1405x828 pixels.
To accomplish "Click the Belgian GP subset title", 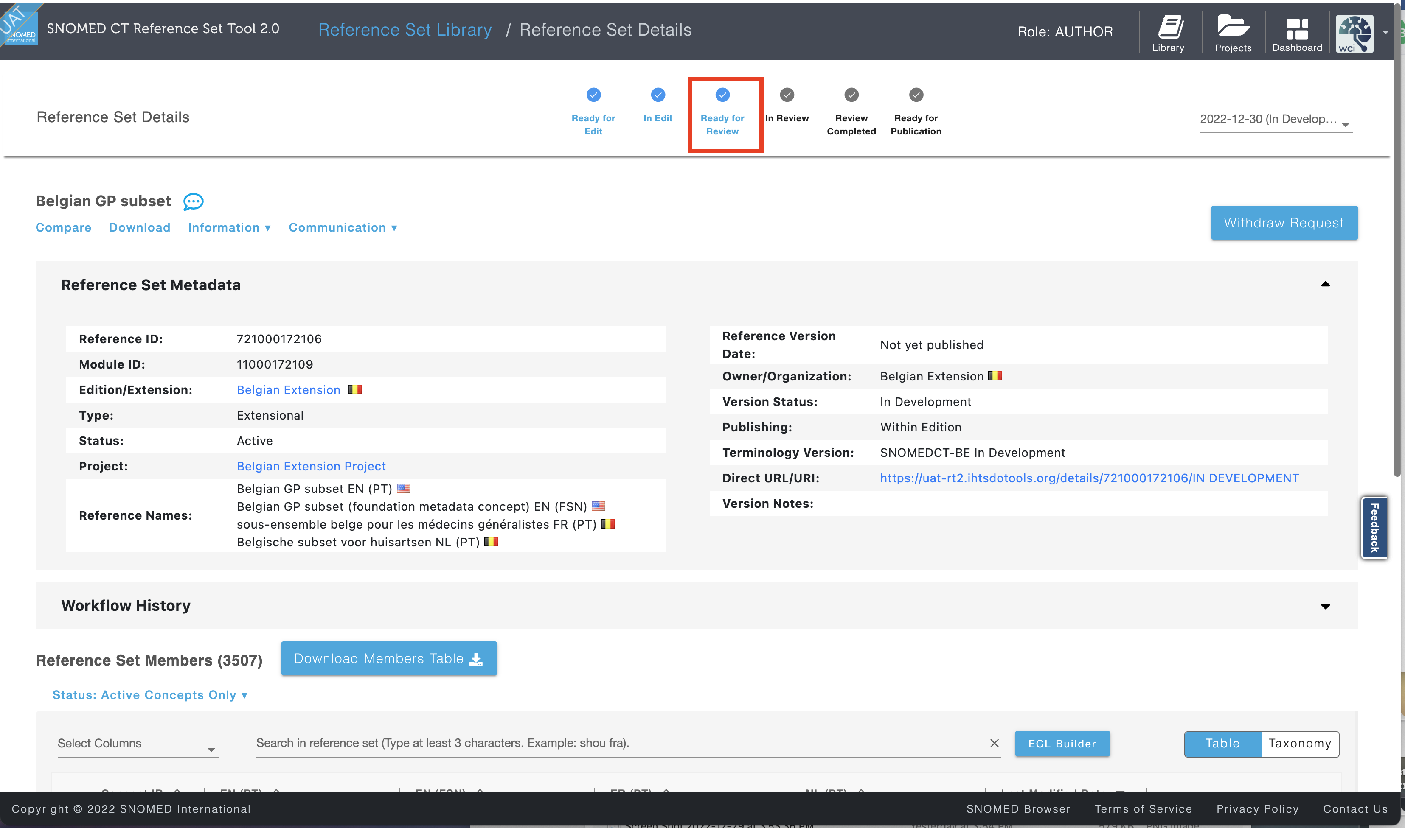I will (x=103, y=201).
